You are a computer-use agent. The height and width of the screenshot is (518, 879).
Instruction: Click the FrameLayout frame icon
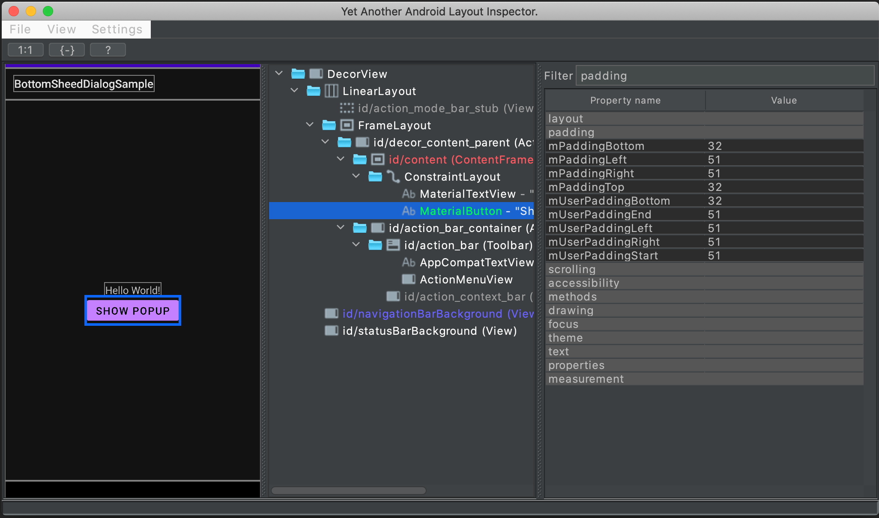pyautogui.click(x=347, y=125)
